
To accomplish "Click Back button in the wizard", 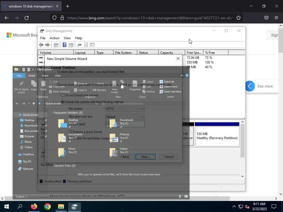I will click(x=125, y=157).
